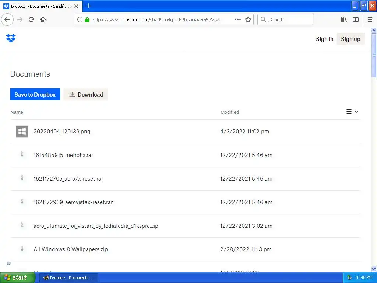
Task: Click the date 2/28/2022 11:13 pm
Action: click(246, 249)
